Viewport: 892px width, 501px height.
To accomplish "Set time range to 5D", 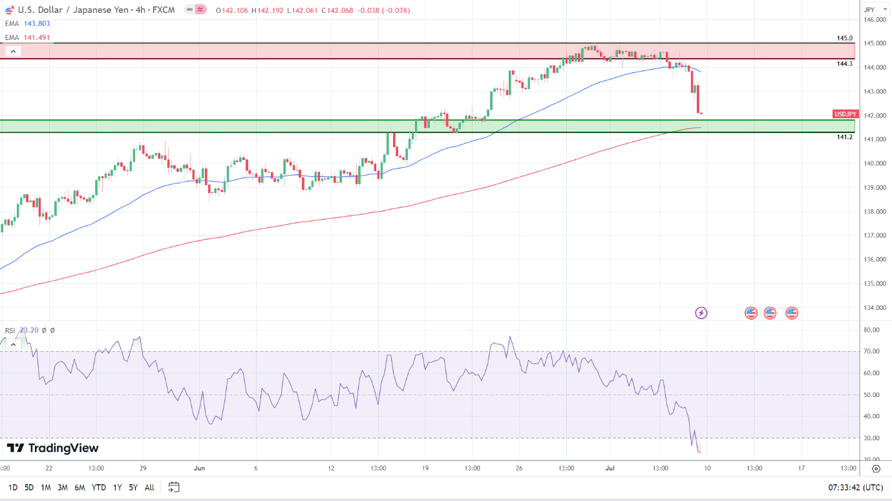I will (x=29, y=487).
